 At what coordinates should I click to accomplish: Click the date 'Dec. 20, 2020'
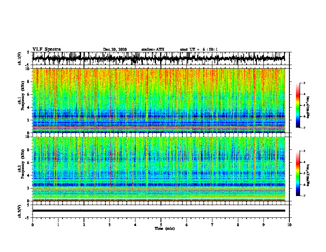(x=115, y=49)
